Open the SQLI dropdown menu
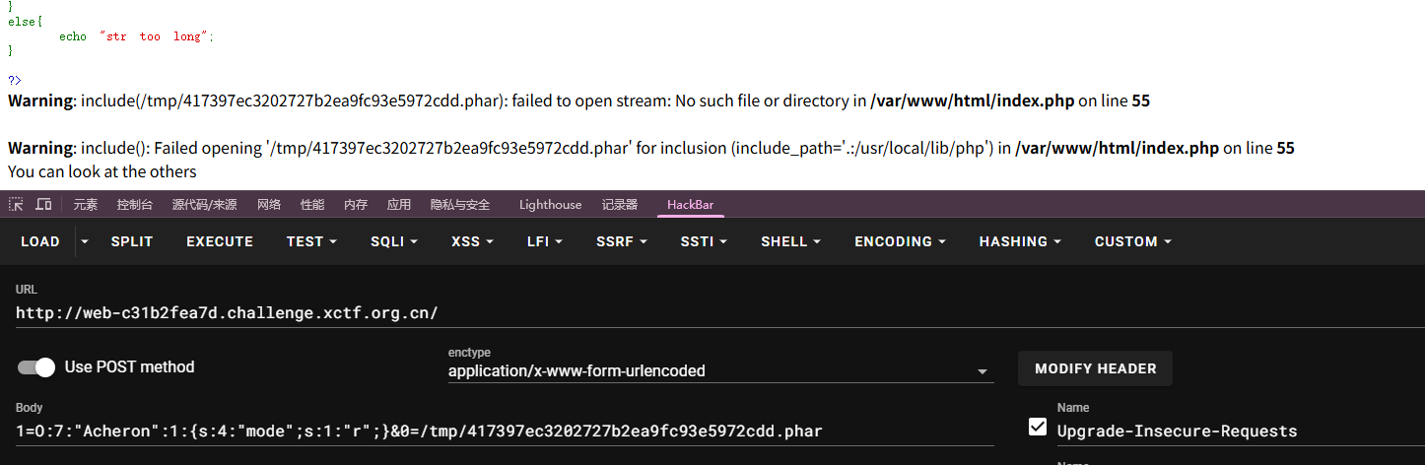This screenshot has width=1425, height=465. tap(394, 241)
